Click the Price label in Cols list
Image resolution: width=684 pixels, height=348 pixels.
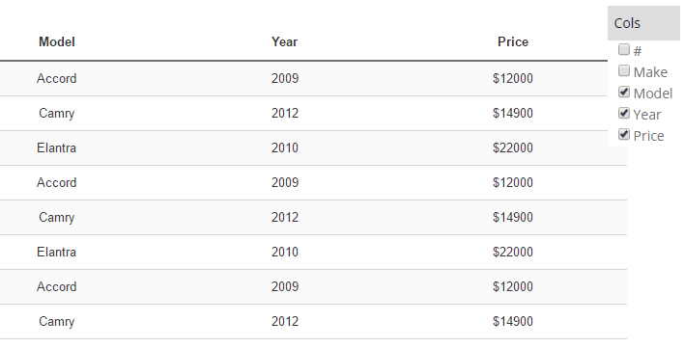[648, 136]
